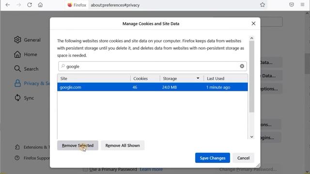Clear the google search text

pyautogui.click(x=242, y=66)
